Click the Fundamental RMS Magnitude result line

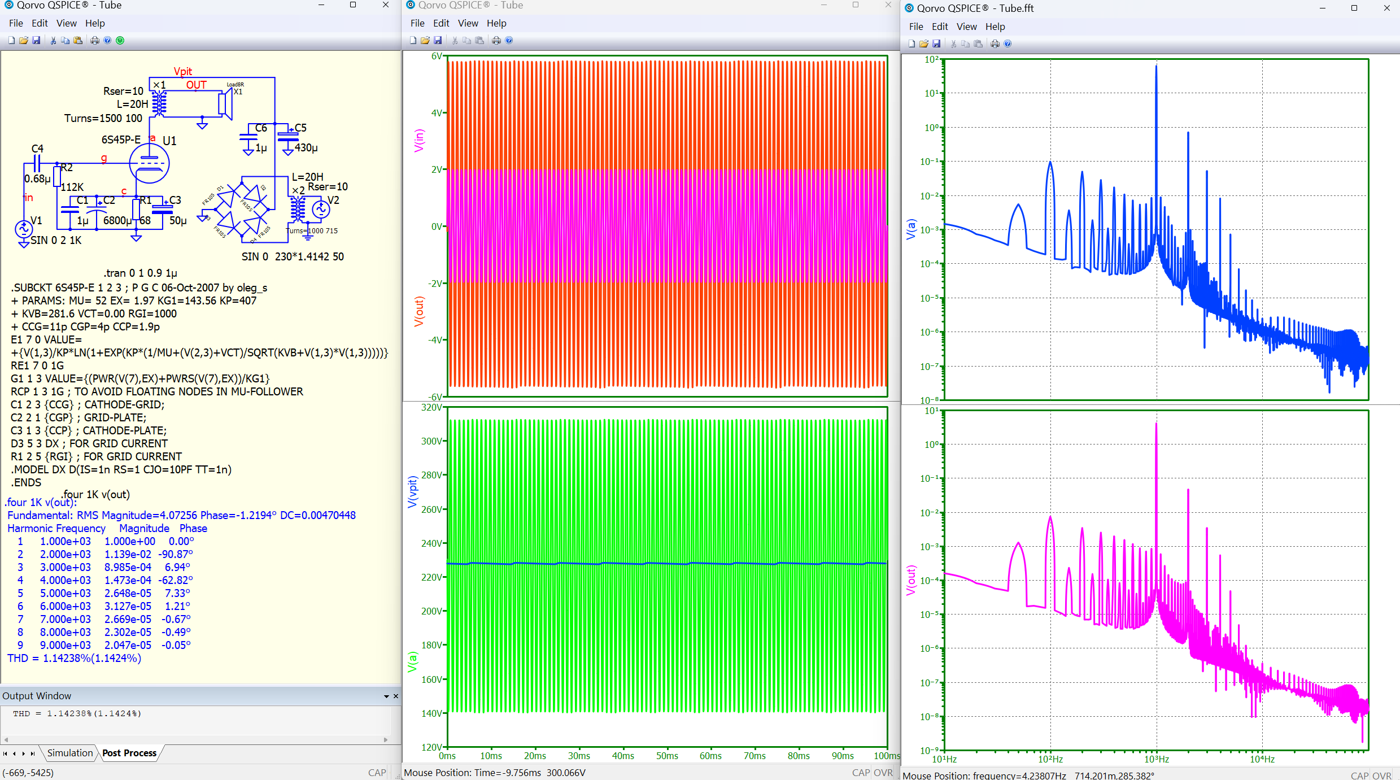pyautogui.click(x=181, y=515)
